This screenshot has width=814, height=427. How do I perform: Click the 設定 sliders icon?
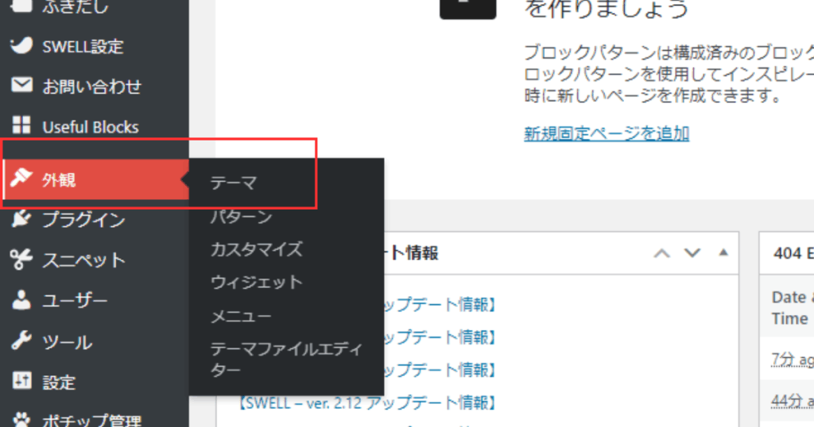pyautogui.click(x=21, y=381)
